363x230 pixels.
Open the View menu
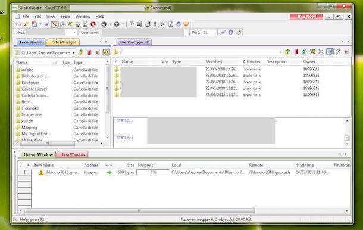[x=51, y=17]
